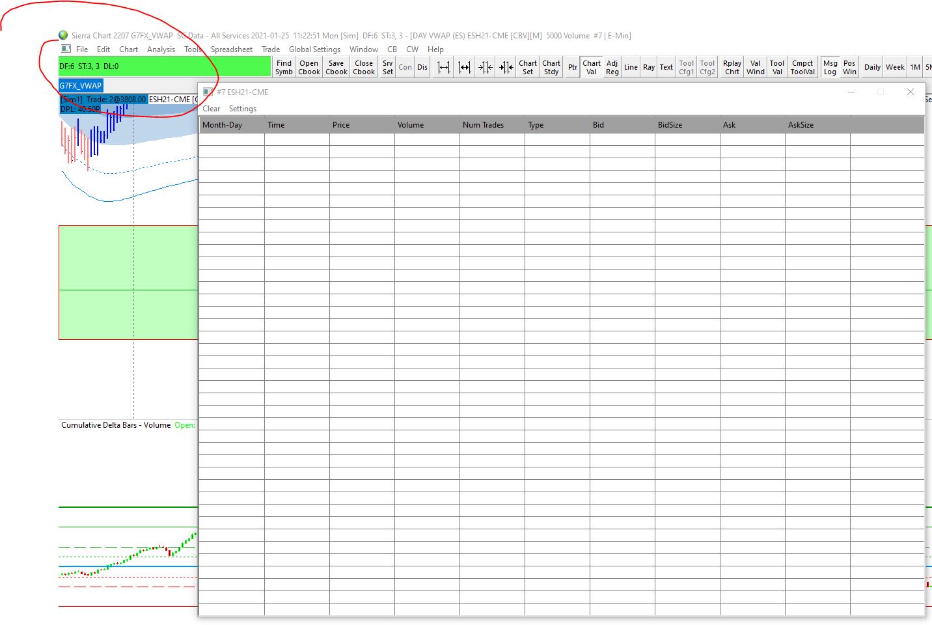Open the Trade menu
This screenshot has height=625, width=932.
(271, 49)
